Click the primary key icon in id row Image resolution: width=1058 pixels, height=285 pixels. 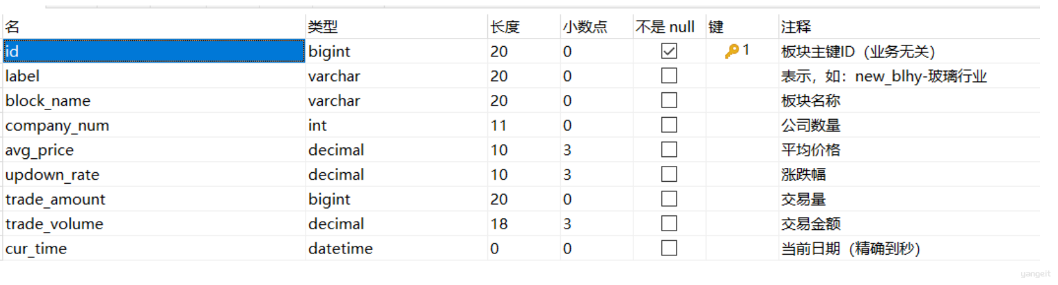(x=732, y=51)
